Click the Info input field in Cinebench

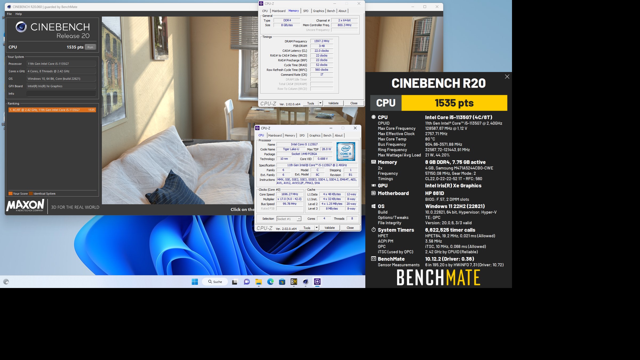(x=61, y=94)
